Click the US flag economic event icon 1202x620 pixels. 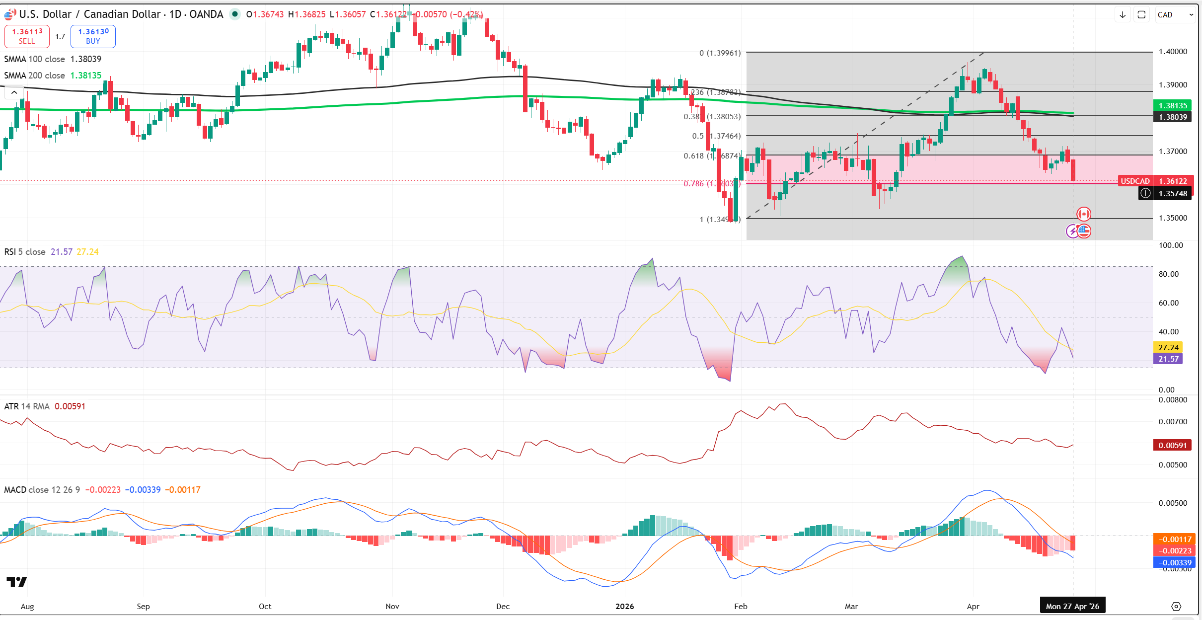tap(1084, 231)
